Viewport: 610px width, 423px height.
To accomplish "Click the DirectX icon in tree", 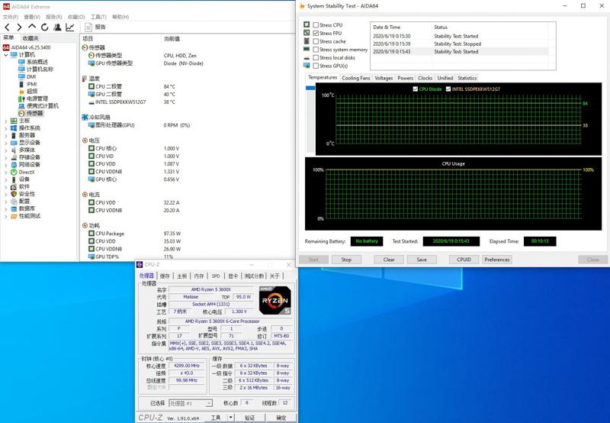I will [14, 172].
